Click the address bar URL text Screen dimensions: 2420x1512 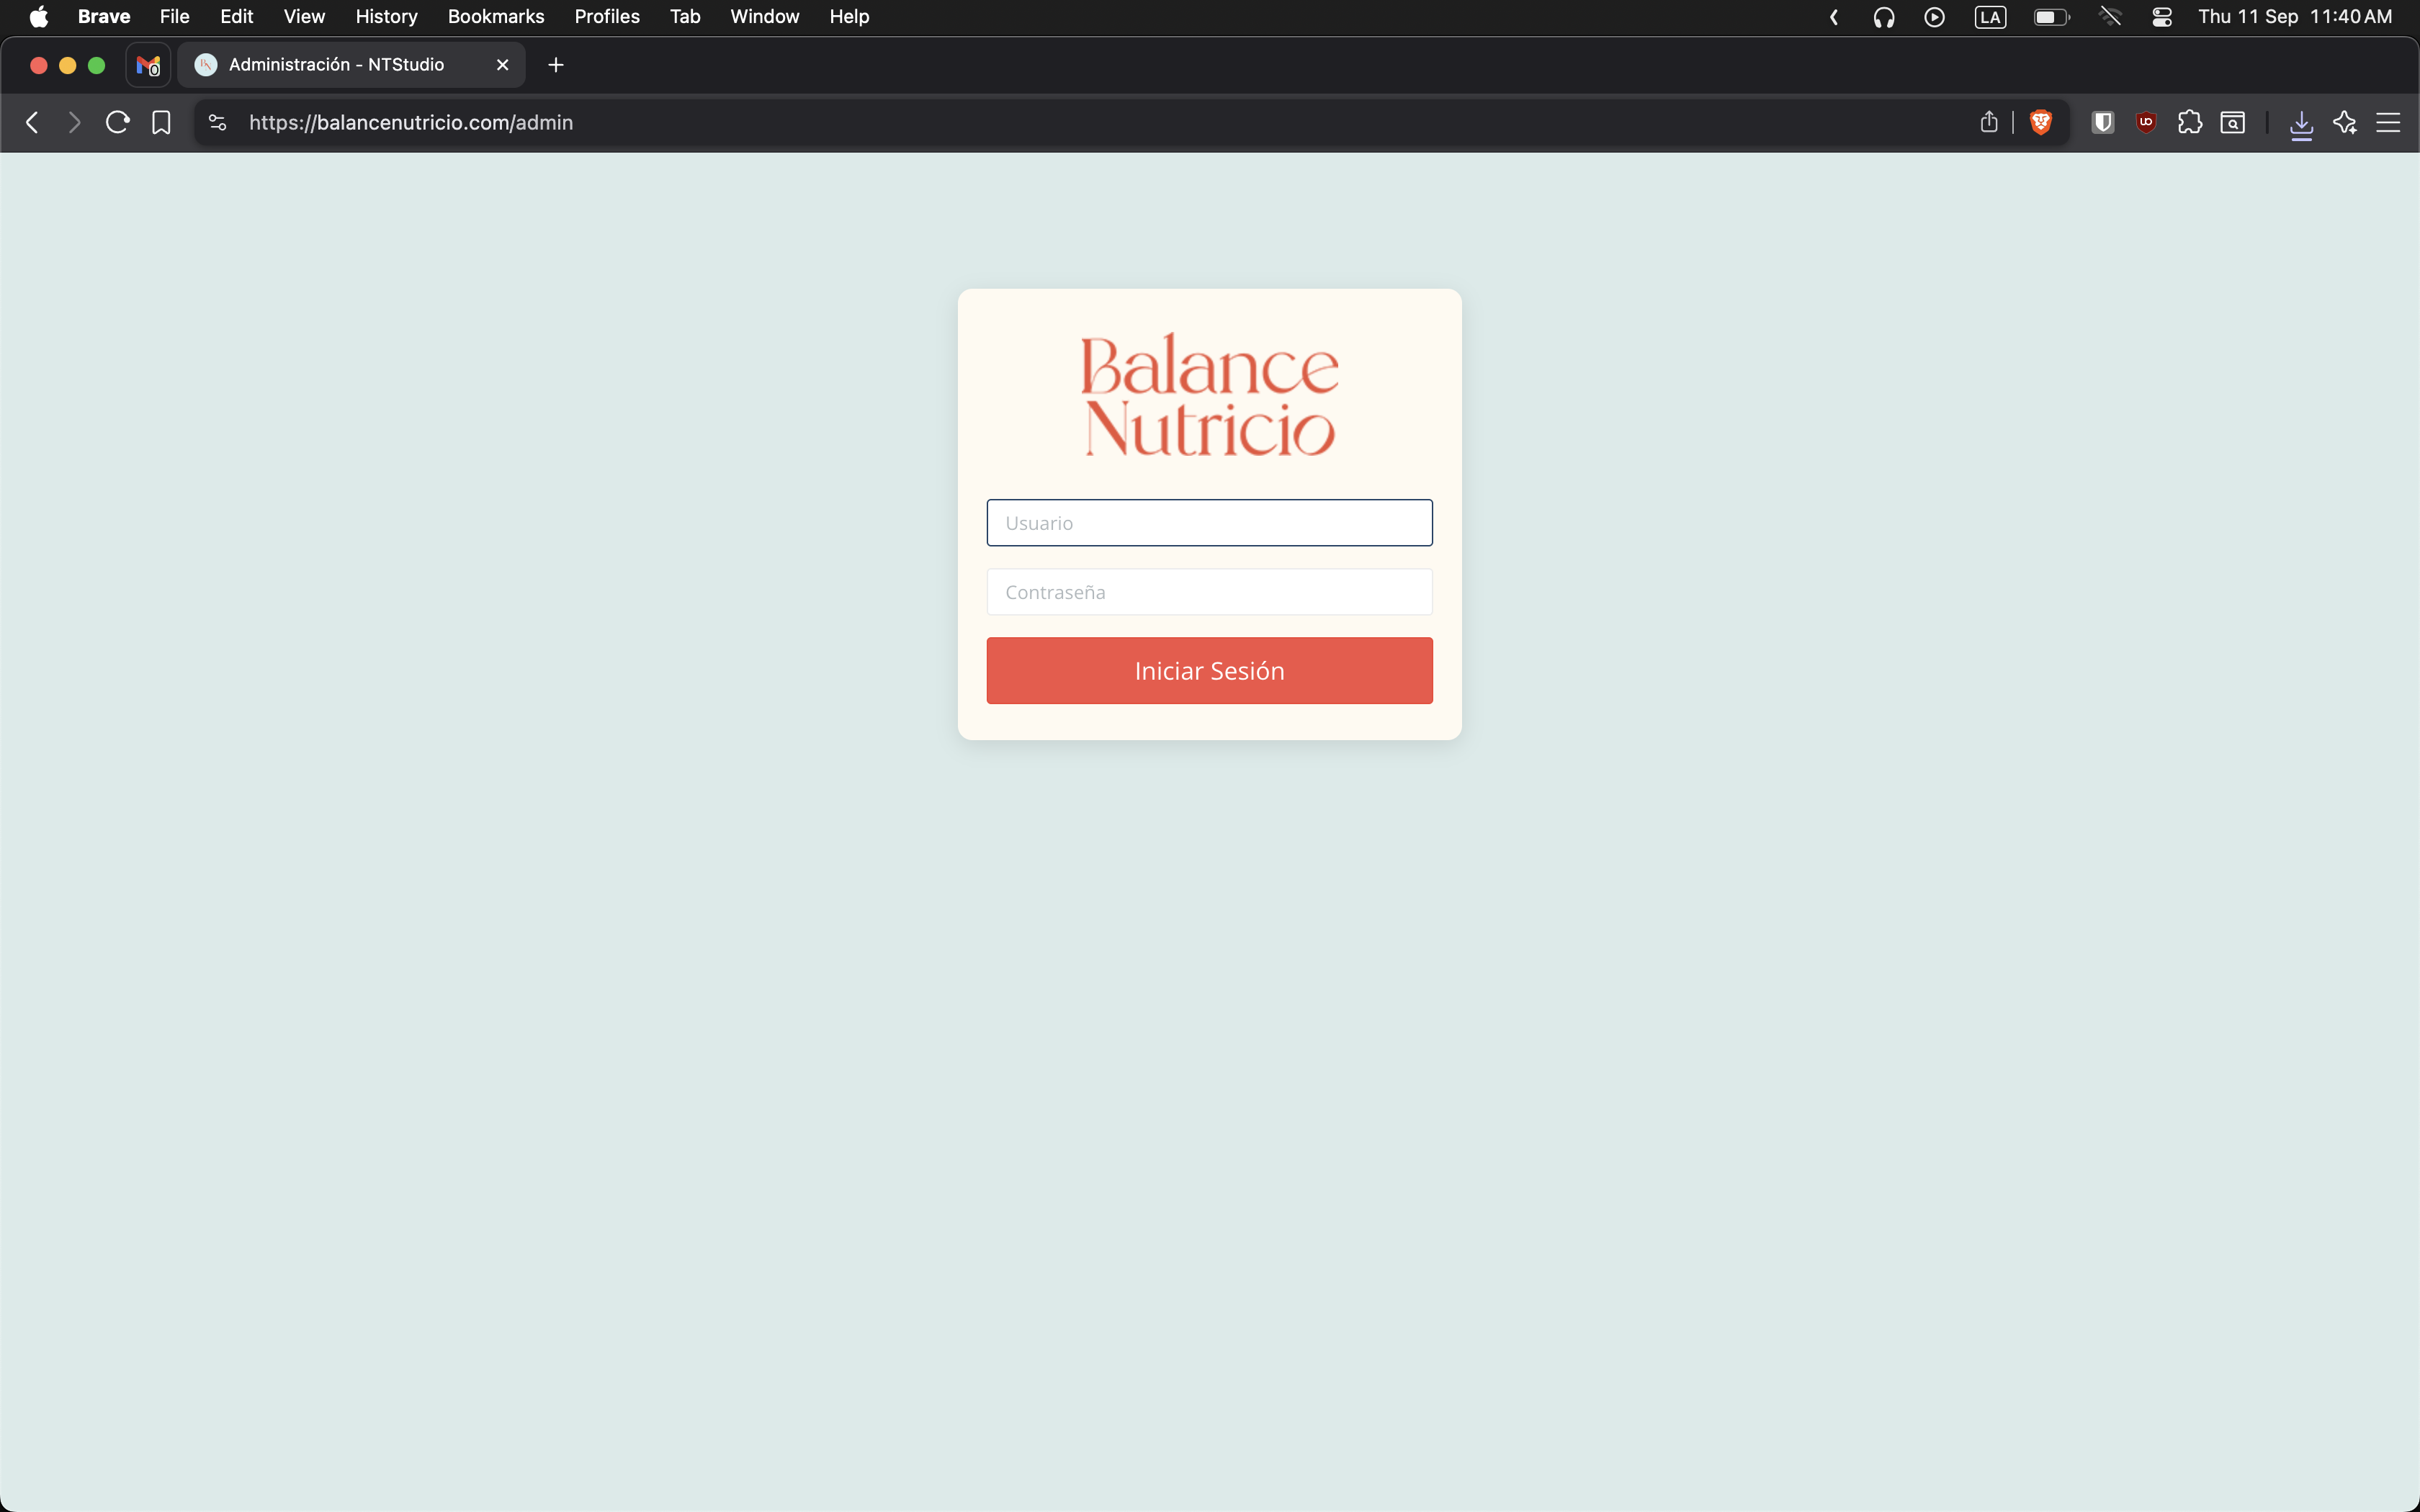(410, 122)
